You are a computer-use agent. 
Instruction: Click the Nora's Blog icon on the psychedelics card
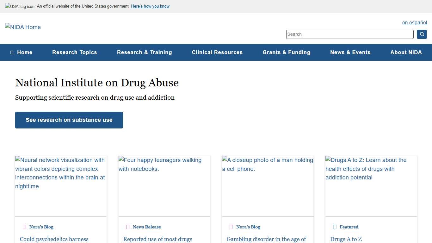click(24, 227)
